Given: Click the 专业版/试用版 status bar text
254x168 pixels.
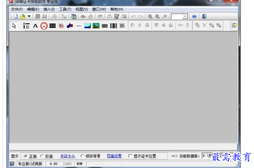Looking at the screenshot, I should [30, 164].
